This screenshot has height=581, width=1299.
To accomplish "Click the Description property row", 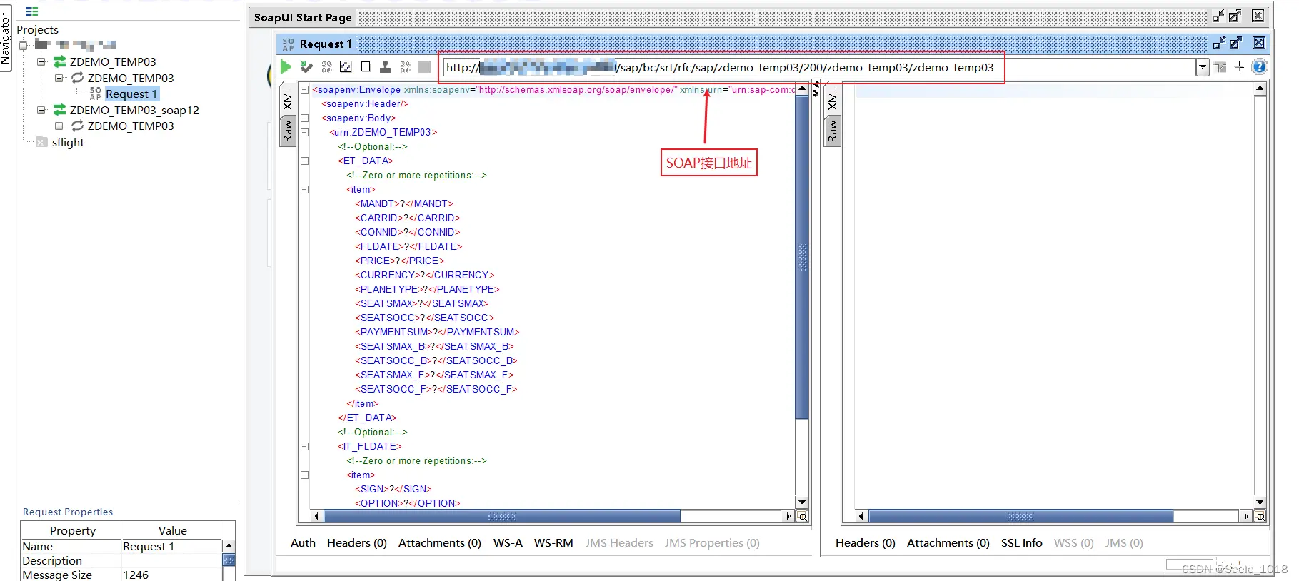I will (121, 561).
